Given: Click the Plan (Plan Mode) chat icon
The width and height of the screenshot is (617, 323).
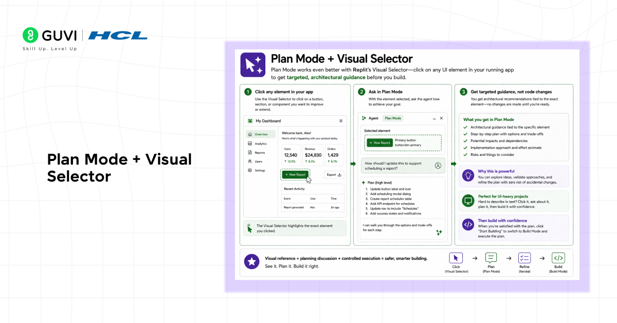Looking at the screenshot, I should 491,258.
